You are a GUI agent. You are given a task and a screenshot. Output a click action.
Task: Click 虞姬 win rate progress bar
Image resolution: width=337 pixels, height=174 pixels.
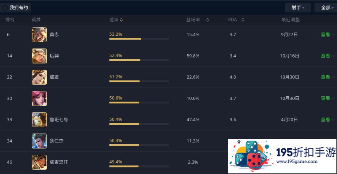point(139,81)
